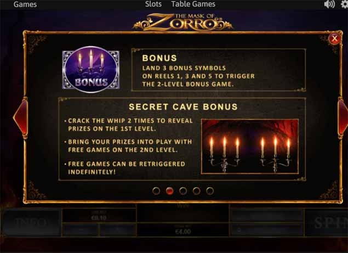This screenshot has height=253, width=348.
Task: Select the fifth page indicator dot
Action: point(210,191)
